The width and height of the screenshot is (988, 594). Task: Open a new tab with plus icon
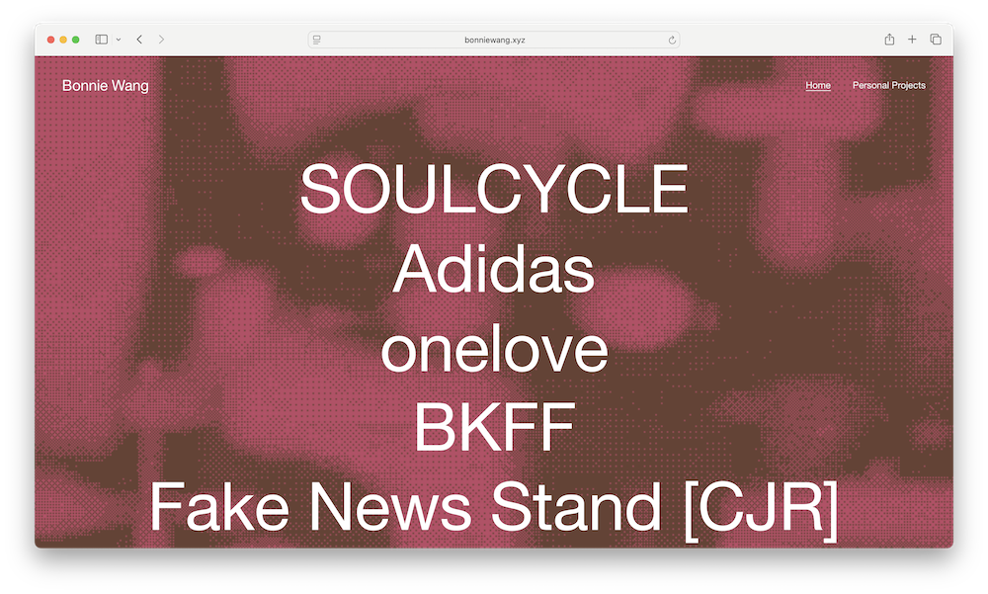pyautogui.click(x=912, y=40)
